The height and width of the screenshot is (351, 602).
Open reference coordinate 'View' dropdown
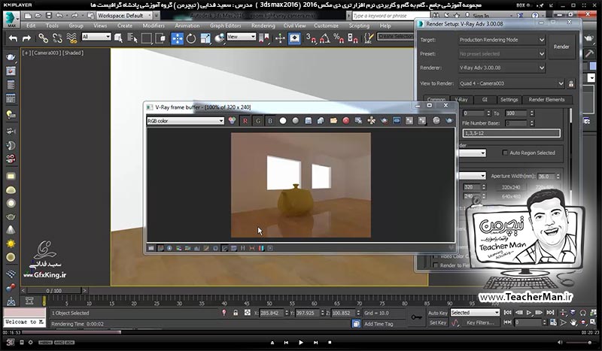(x=241, y=37)
